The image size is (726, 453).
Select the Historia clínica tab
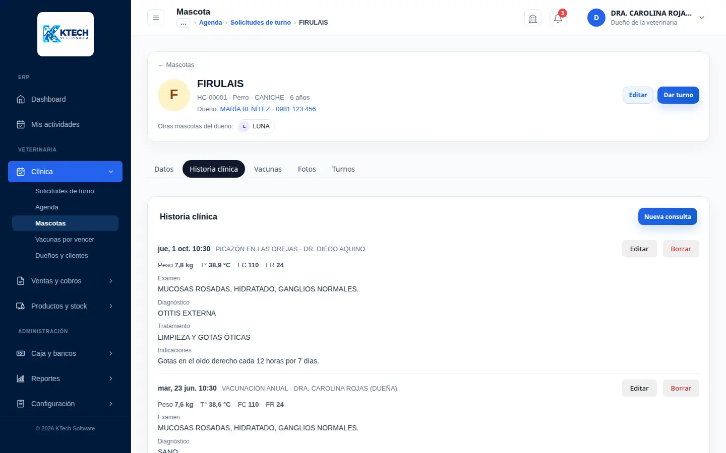pyautogui.click(x=214, y=169)
